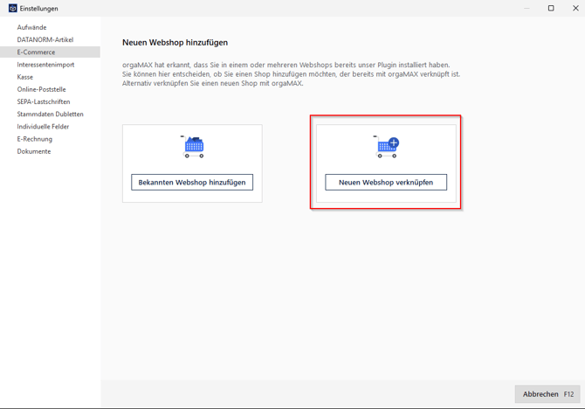Open Online-Poststelle settings
The width and height of the screenshot is (585, 409).
41,89
